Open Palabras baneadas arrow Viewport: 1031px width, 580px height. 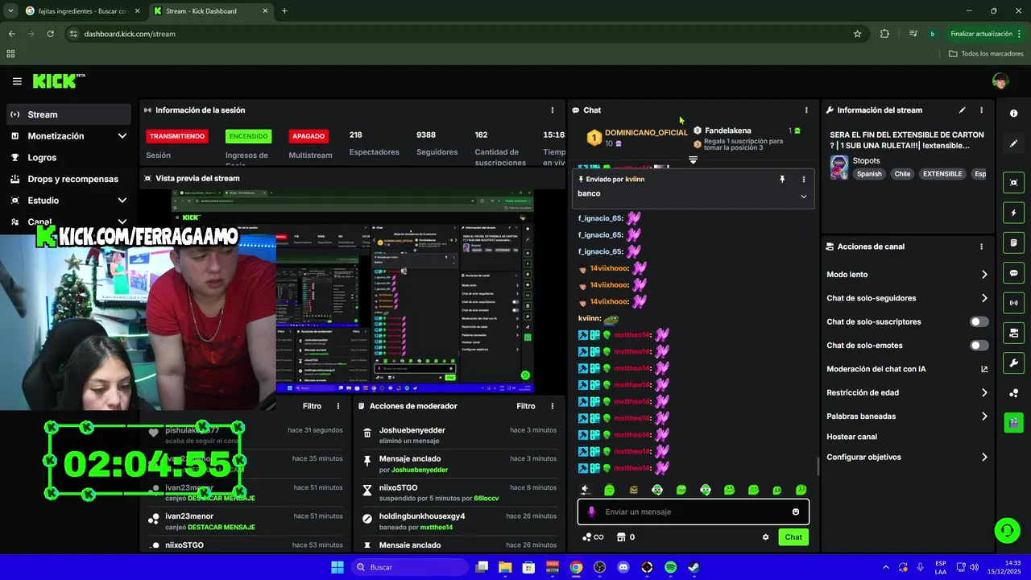coord(984,416)
